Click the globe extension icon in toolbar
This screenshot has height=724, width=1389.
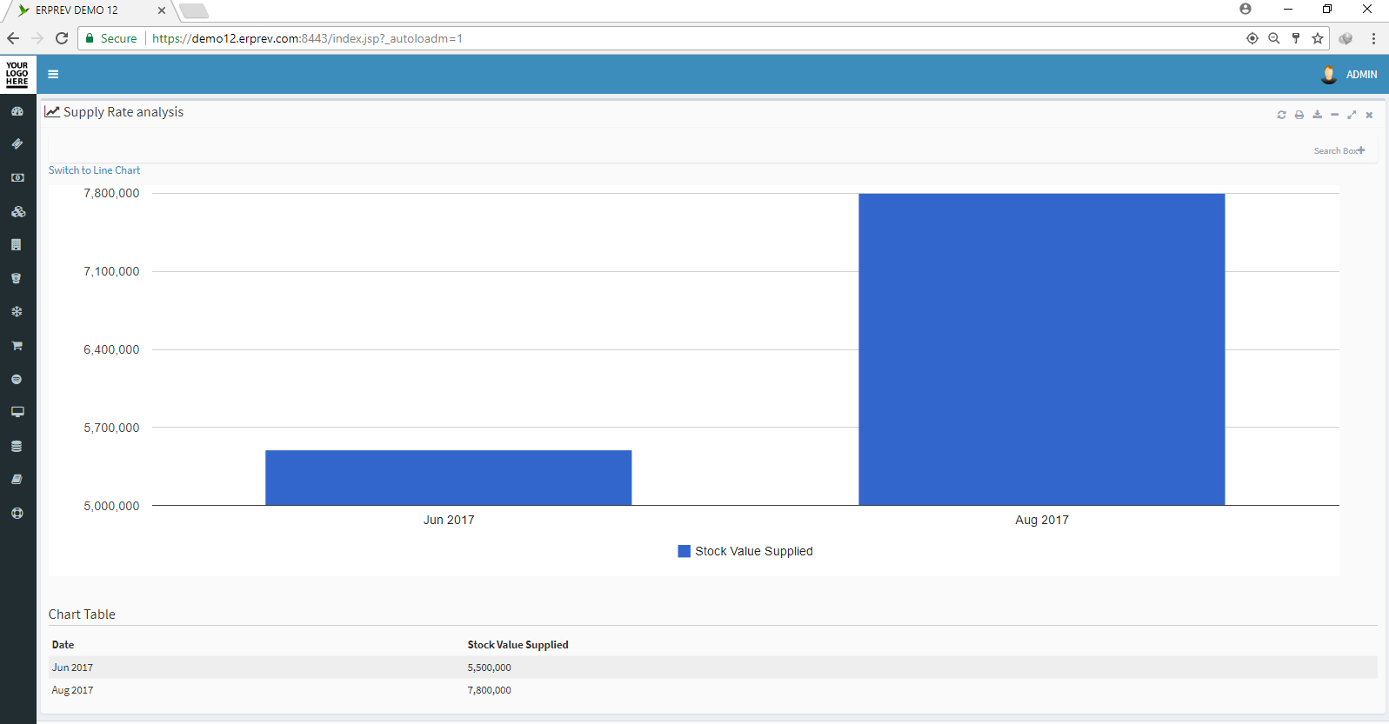point(1346,38)
